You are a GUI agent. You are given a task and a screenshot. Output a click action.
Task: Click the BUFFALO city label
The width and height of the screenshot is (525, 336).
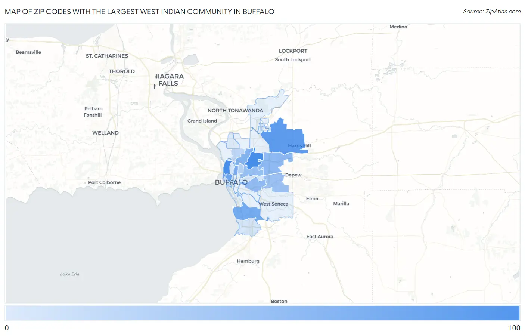[231, 182]
